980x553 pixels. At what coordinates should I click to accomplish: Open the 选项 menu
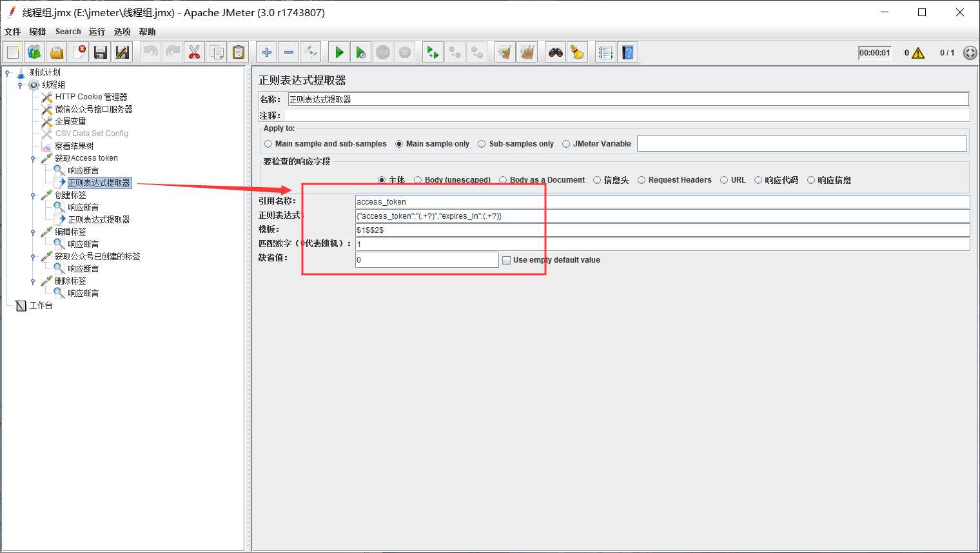(x=122, y=32)
